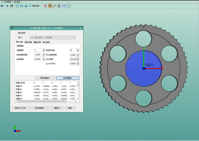Click the framed scan with green dot icon
The image size is (199, 141).
click(69, 6)
